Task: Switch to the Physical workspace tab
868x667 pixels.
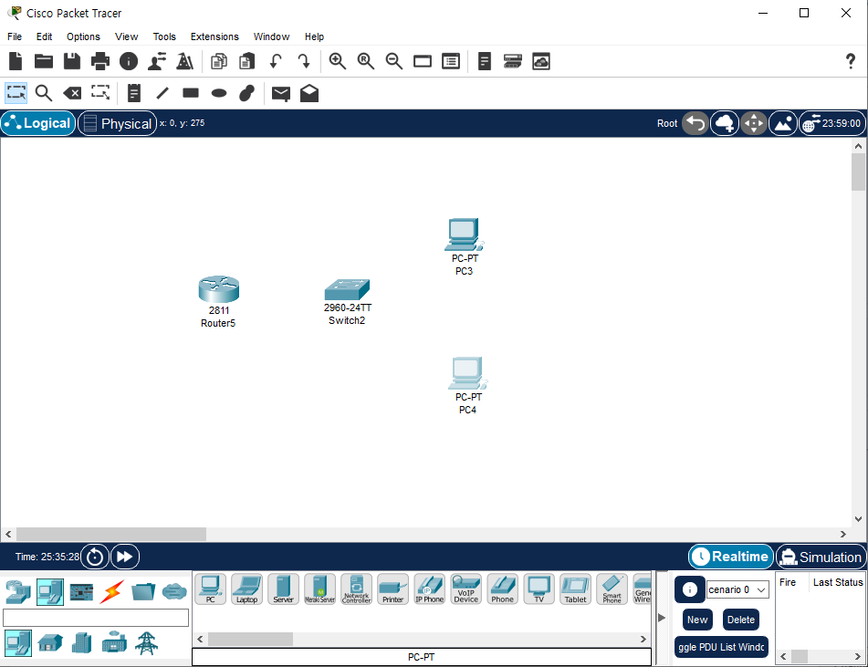Action: 118,123
